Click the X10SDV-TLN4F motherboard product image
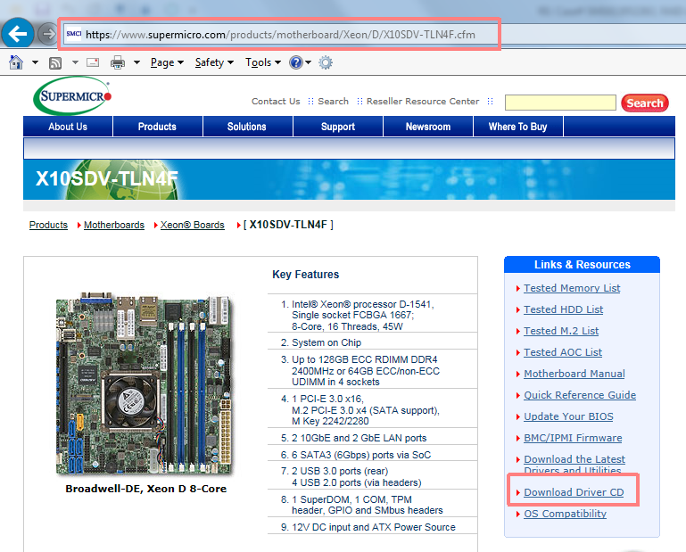 144,383
